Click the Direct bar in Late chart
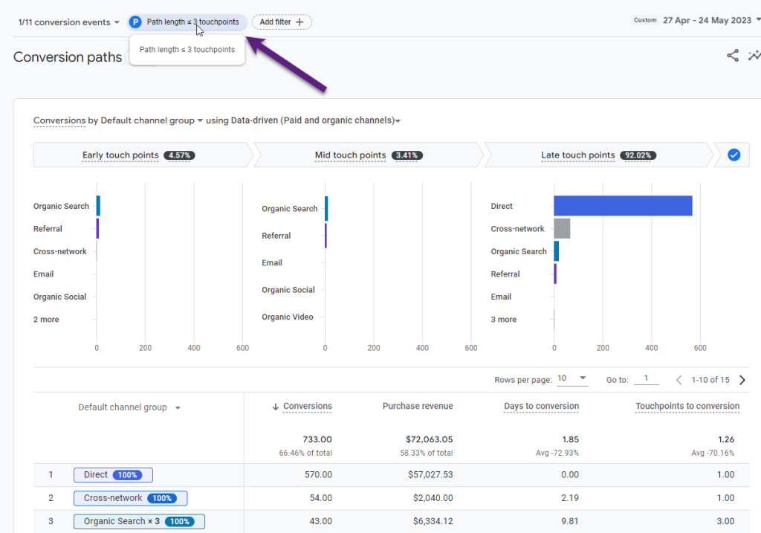 (623, 206)
